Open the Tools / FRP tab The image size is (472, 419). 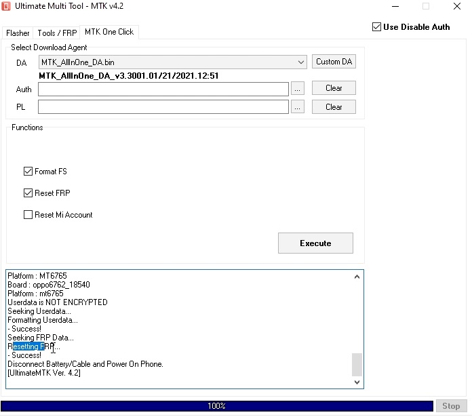pyautogui.click(x=57, y=33)
